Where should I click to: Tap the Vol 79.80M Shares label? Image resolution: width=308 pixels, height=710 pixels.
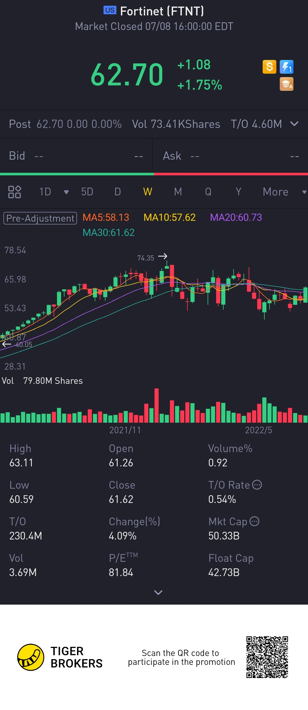[42, 381]
